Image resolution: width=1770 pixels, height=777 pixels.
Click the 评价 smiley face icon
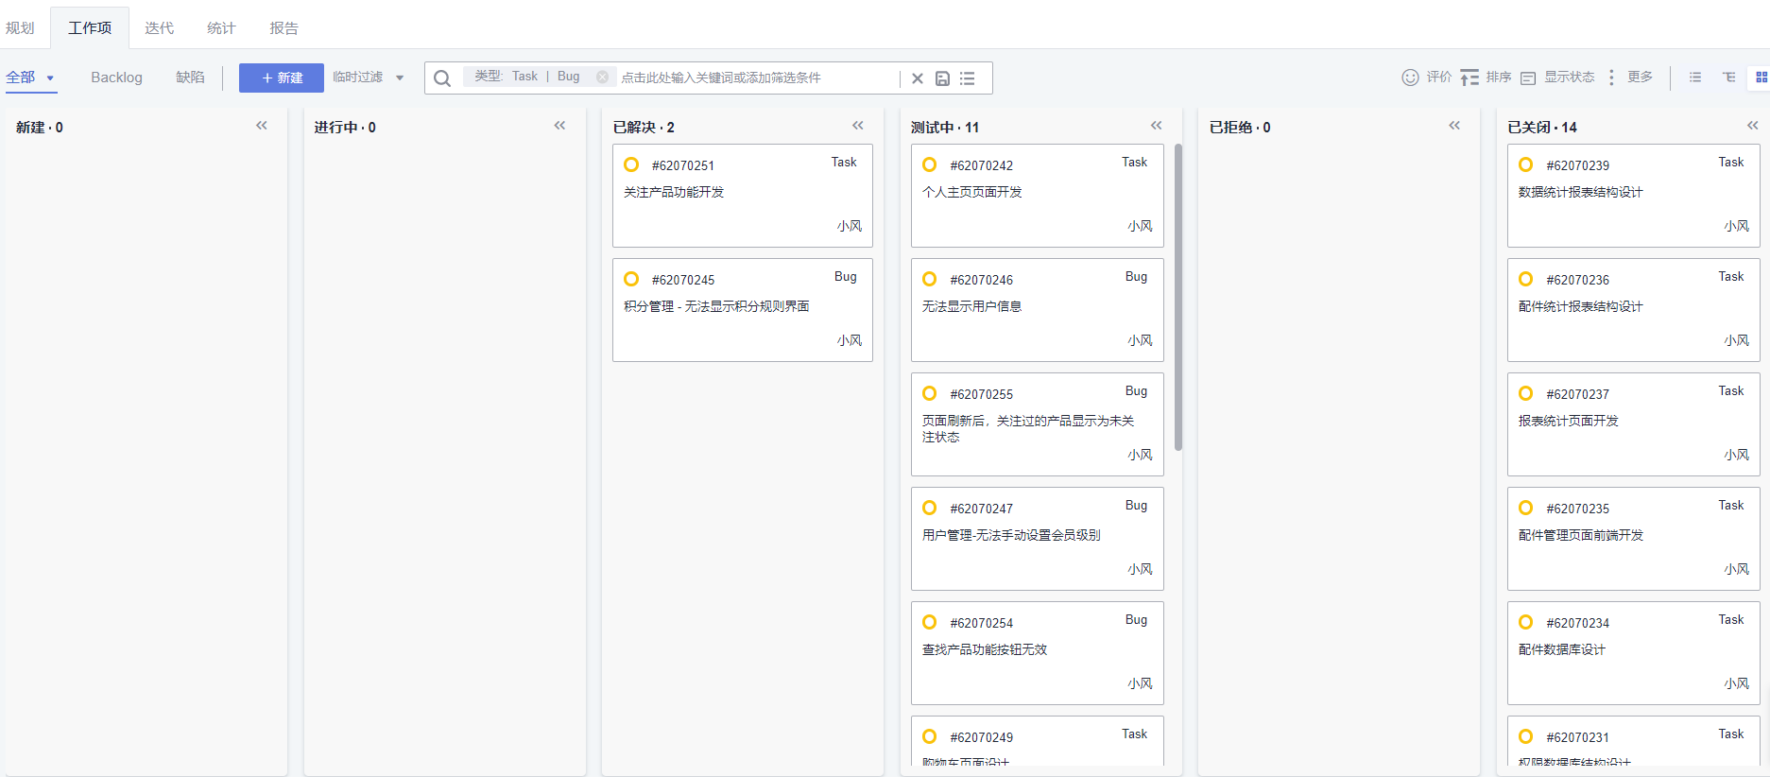coord(1410,78)
